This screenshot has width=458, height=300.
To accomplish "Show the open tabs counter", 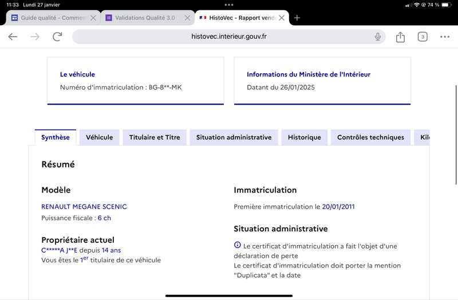I will 423,37.
